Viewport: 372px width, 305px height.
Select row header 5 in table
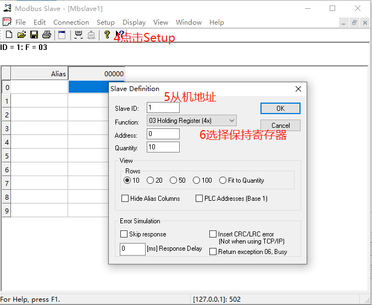7,156
